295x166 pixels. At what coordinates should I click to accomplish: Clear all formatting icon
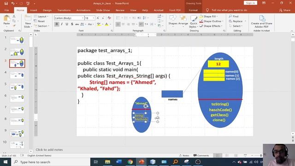pyautogui.click(x=109, y=18)
